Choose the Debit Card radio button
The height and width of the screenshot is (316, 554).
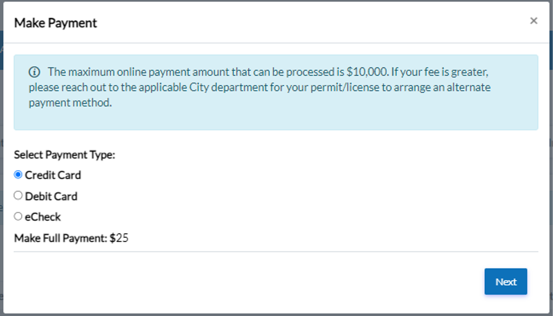click(18, 195)
